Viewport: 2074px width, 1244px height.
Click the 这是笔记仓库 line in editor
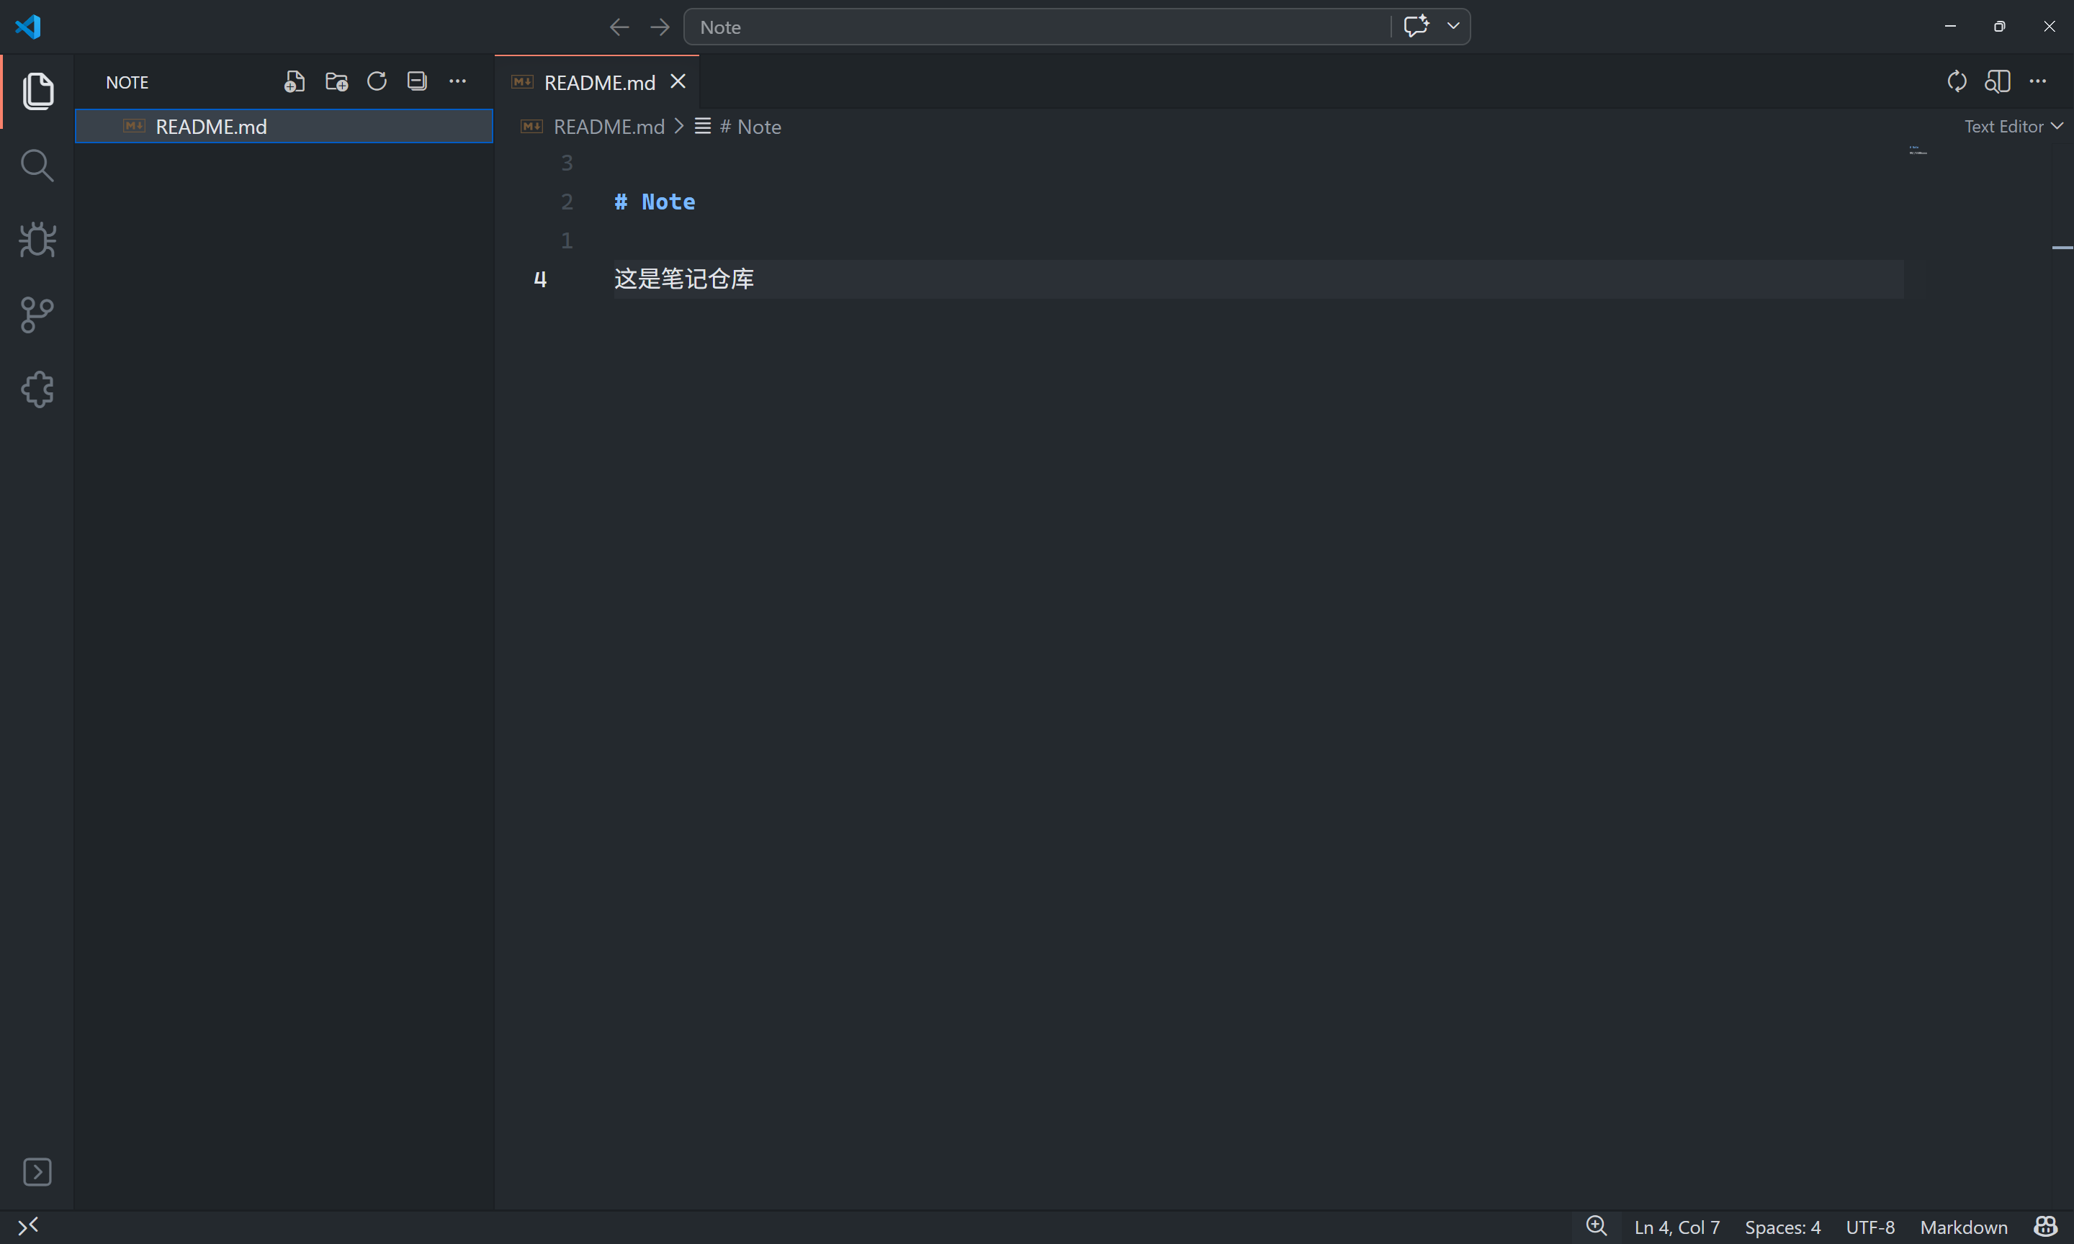coord(684,279)
